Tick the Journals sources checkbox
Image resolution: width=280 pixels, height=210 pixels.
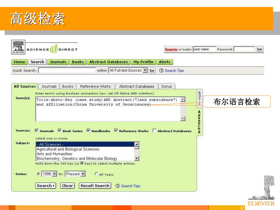37,130
